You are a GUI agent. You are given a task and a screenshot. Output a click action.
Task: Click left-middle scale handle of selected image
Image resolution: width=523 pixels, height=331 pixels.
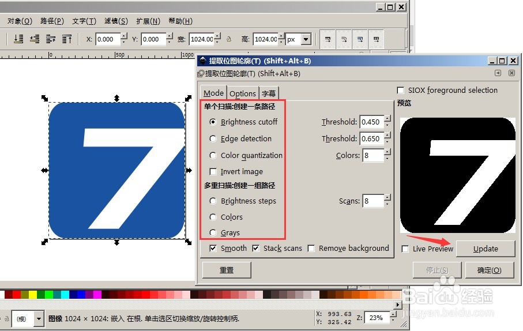tap(45, 171)
